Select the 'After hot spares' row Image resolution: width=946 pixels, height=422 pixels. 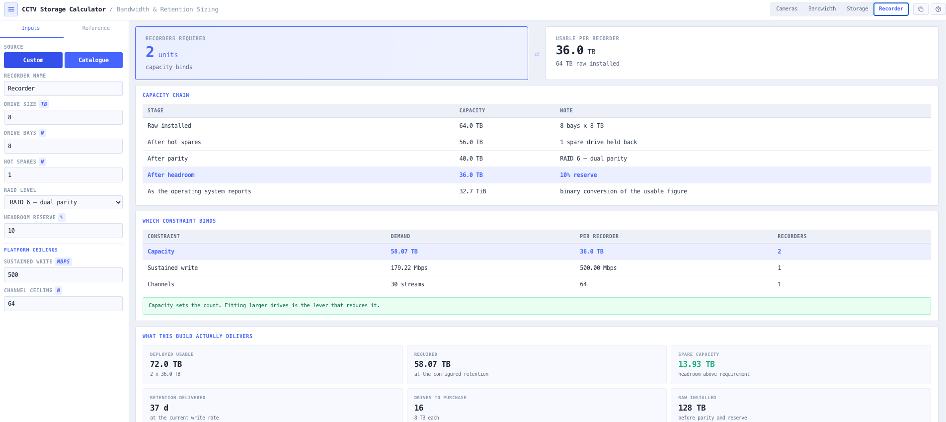537,142
